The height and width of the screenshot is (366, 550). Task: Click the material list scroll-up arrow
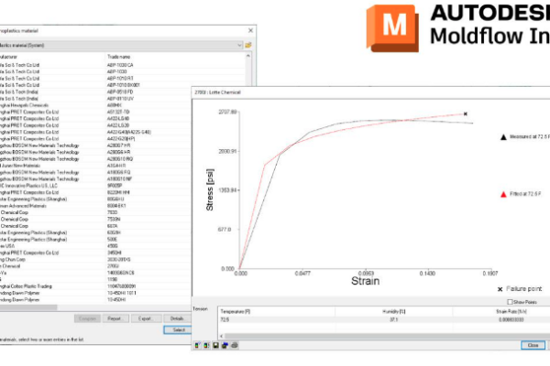[x=248, y=56]
